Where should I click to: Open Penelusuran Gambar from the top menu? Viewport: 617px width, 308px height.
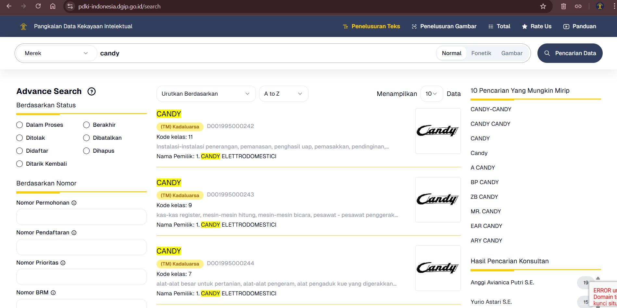(444, 27)
